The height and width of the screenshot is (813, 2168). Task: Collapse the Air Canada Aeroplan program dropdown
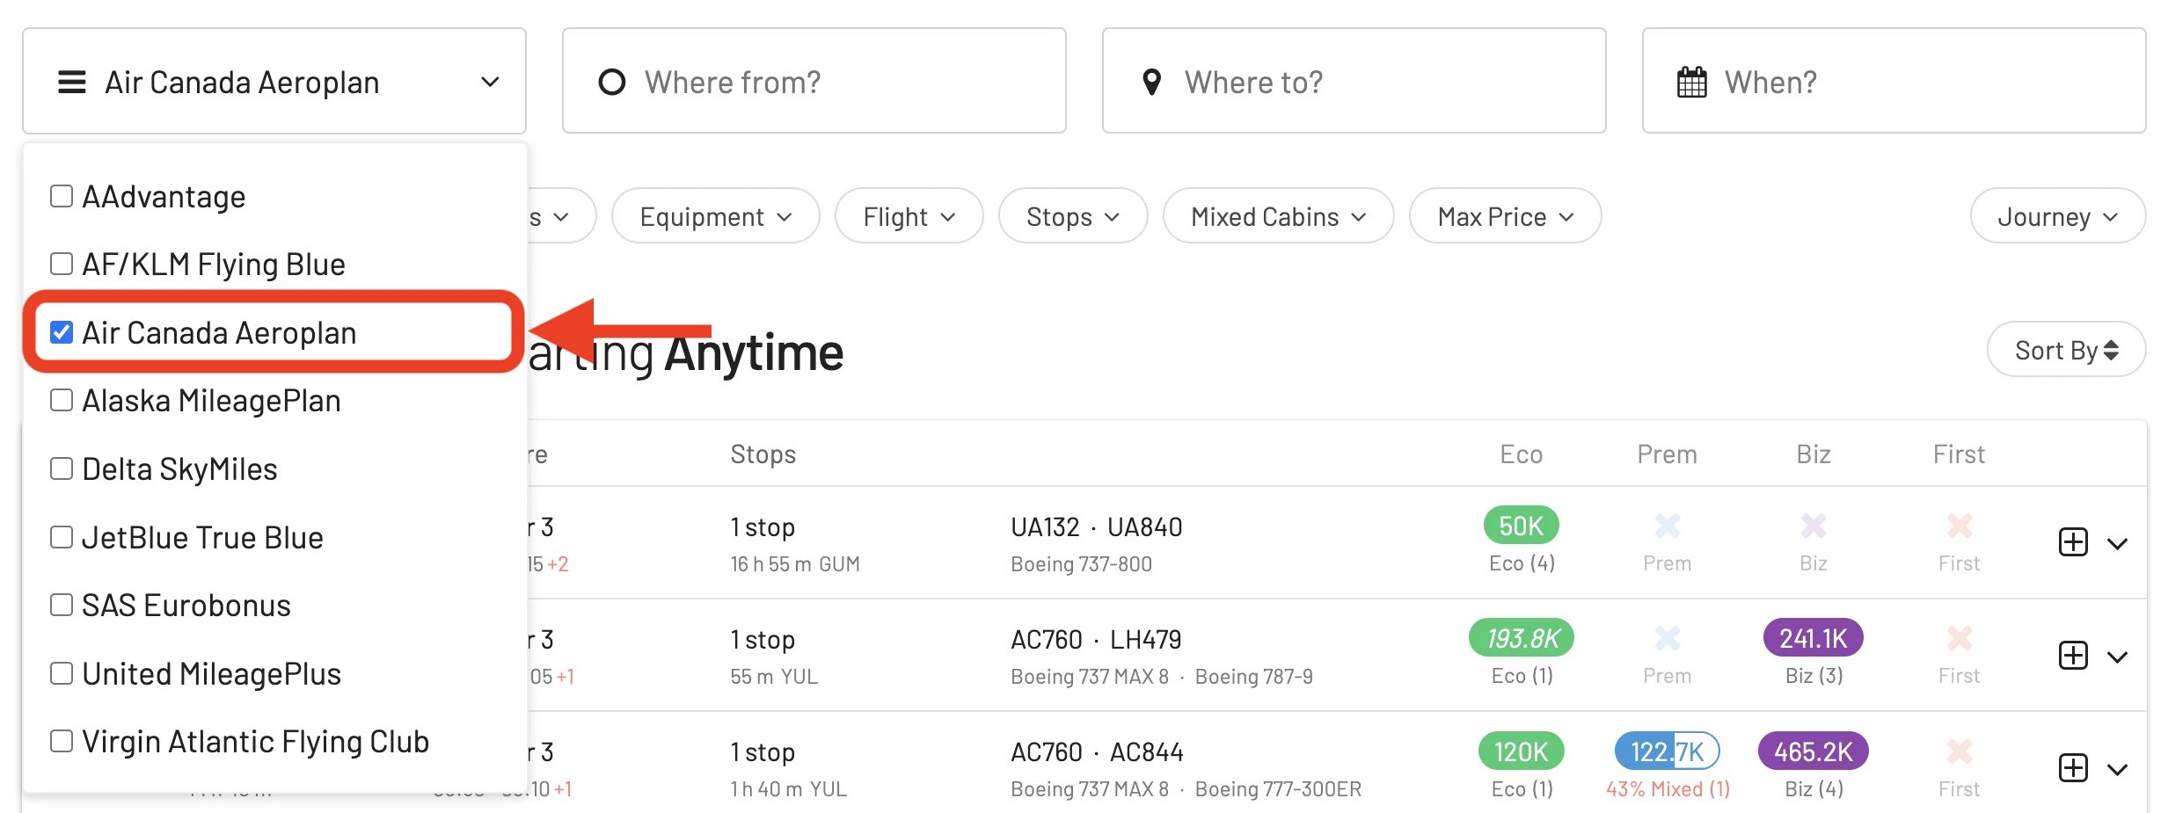[x=274, y=81]
